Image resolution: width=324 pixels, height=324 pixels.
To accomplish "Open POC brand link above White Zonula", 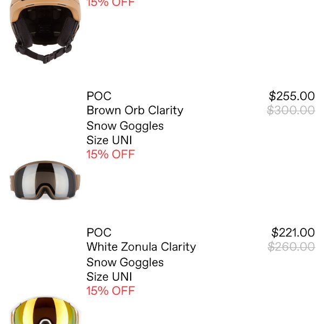I will pos(99,233).
